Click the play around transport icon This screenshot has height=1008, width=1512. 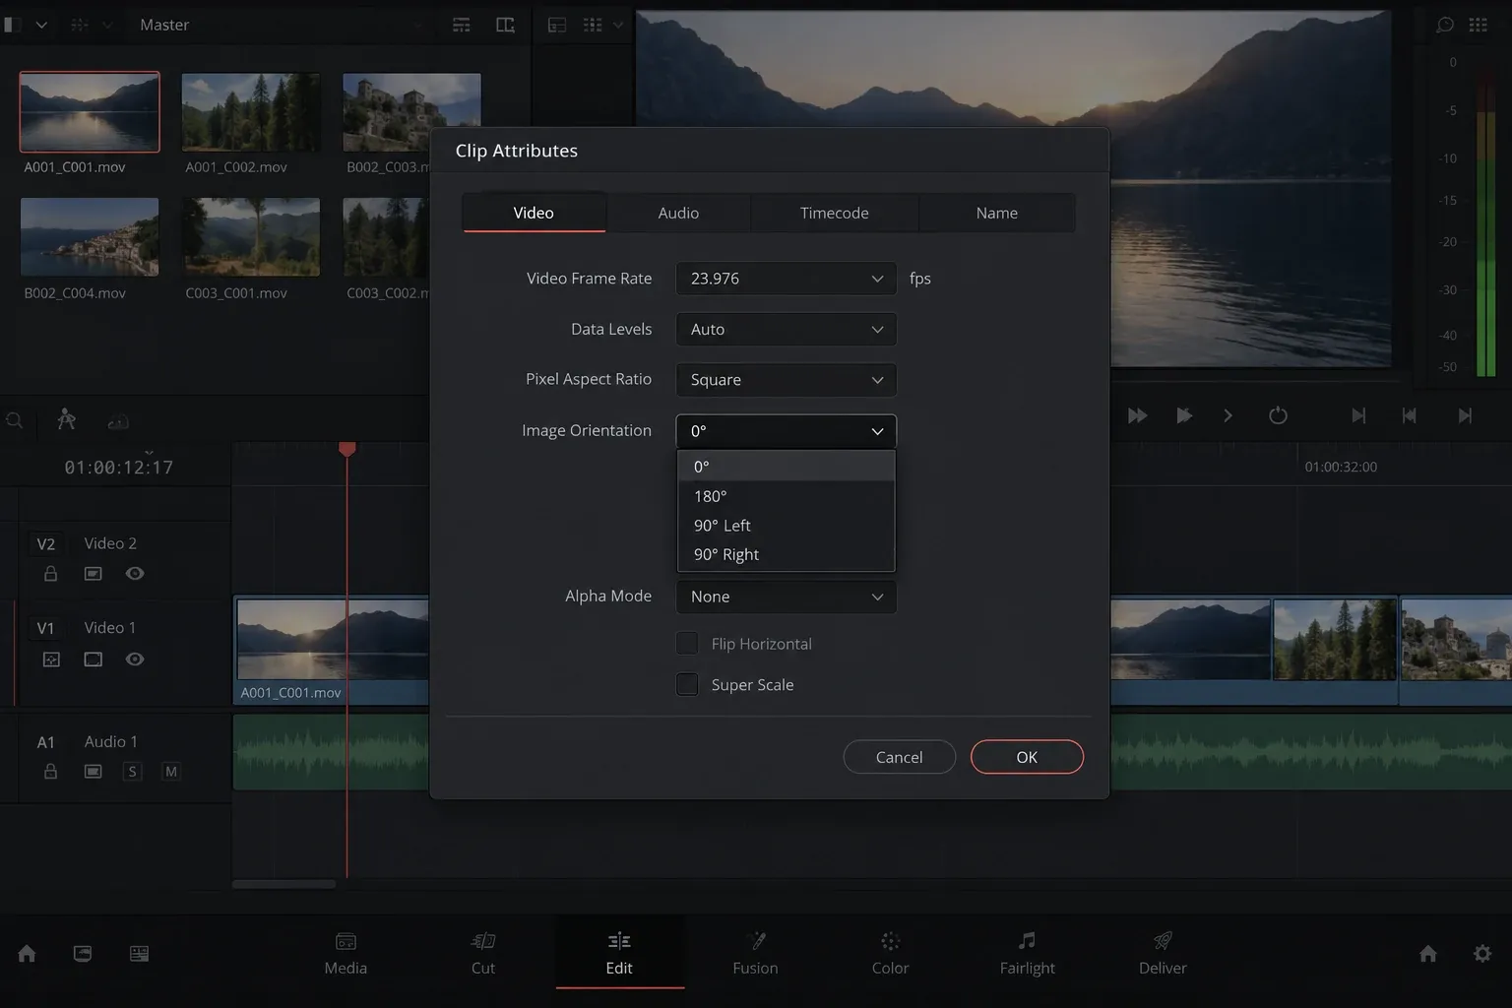coord(1184,415)
